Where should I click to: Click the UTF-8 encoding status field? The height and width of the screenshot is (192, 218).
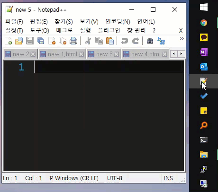[x=115, y=178]
